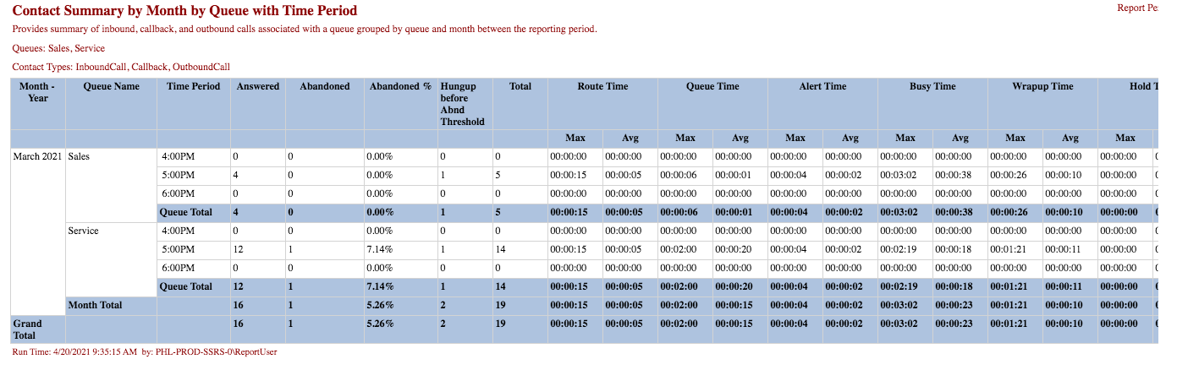1177x370 pixels.
Task: Click the 'Max' subheader under Busy Time
Action: tap(905, 138)
